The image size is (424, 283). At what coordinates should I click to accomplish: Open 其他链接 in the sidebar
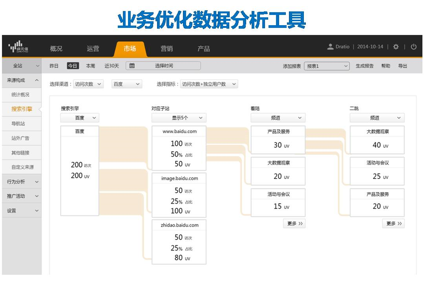pyautogui.click(x=22, y=153)
